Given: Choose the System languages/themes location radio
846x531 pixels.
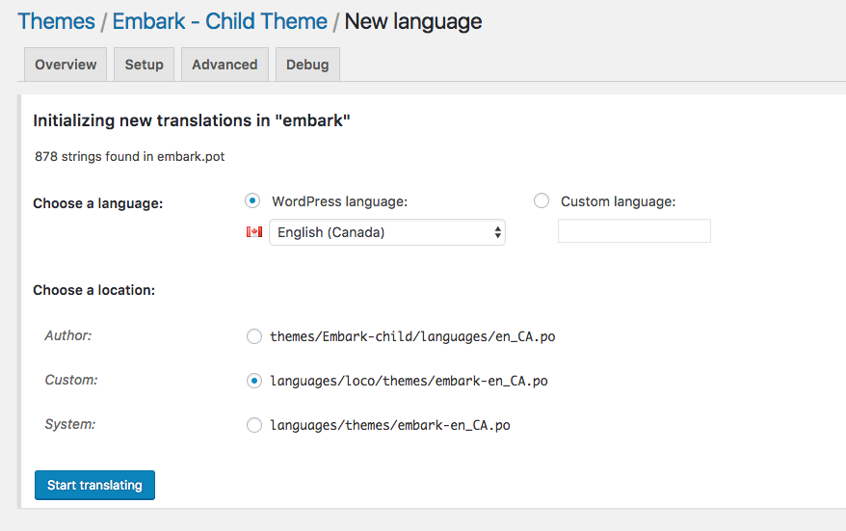Looking at the screenshot, I should coord(254,425).
